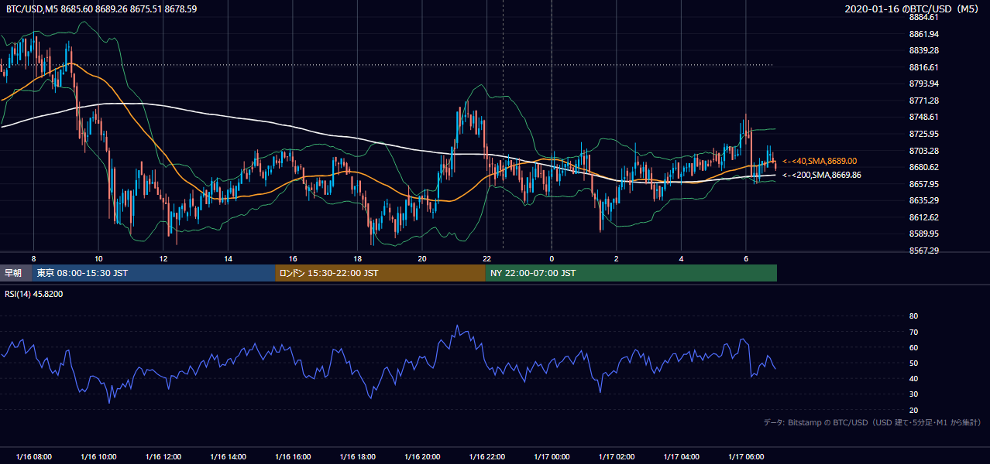Click the 1/16 18:00 date axis label
This screenshot has height=464, width=990.
pyautogui.click(x=357, y=456)
